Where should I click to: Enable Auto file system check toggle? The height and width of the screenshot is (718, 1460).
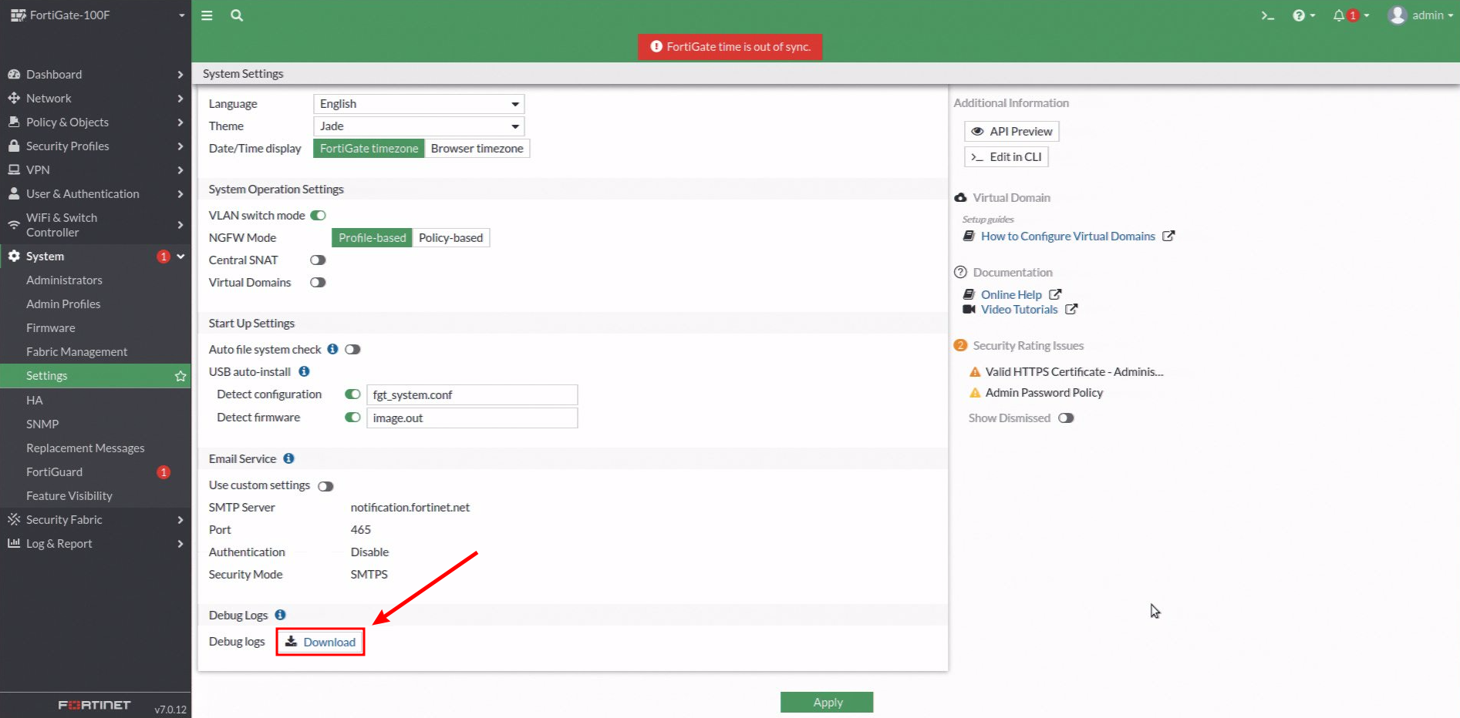coord(352,350)
